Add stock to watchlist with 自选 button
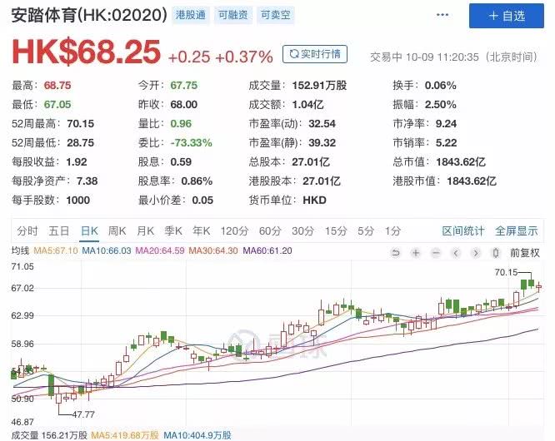This screenshot has height=441, width=555. coord(507,16)
